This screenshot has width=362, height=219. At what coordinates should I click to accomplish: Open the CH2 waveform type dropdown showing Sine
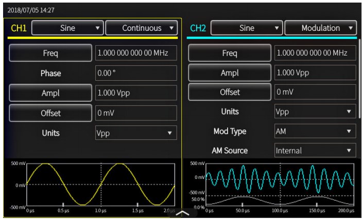[247, 28]
